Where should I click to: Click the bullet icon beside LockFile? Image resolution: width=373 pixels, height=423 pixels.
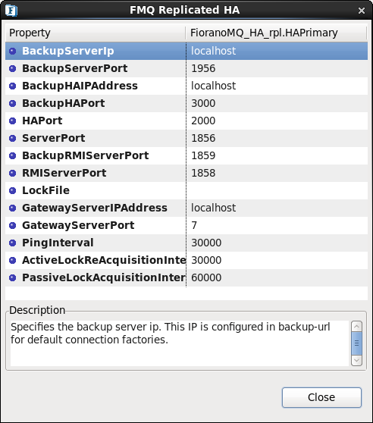click(x=12, y=190)
